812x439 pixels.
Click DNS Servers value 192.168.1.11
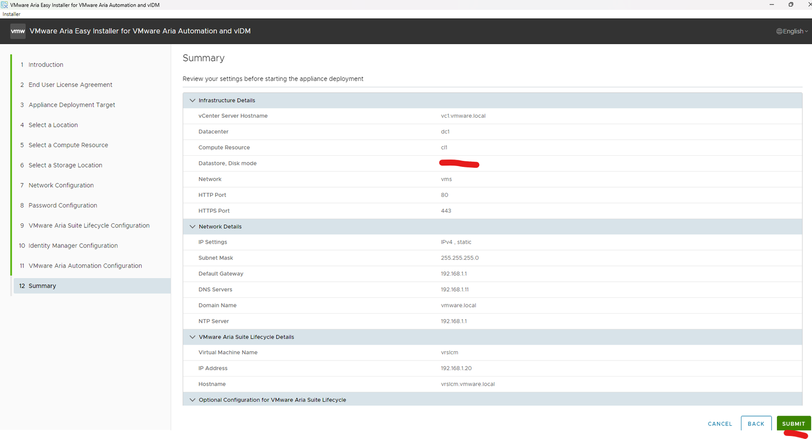(x=455, y=290)
